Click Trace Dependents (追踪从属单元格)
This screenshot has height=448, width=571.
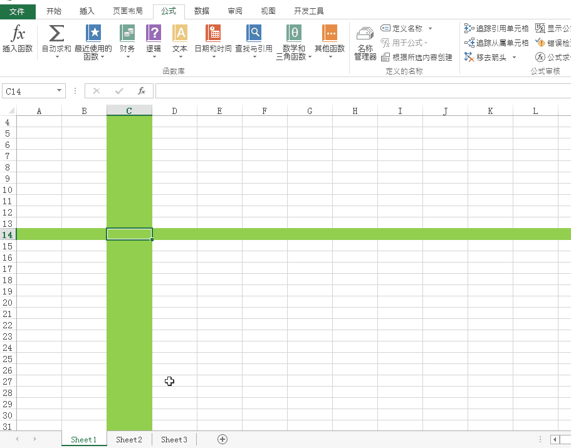pos(496,43)
